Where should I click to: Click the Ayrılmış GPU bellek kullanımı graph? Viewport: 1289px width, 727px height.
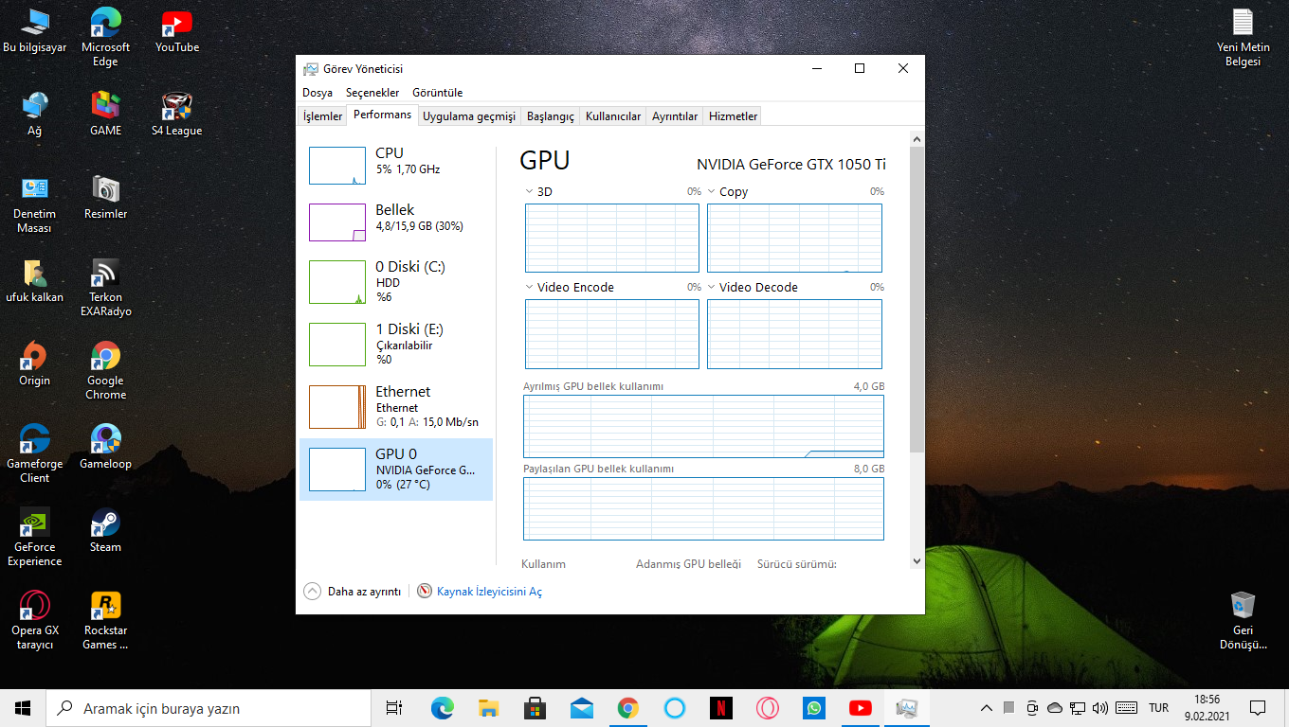703,426
